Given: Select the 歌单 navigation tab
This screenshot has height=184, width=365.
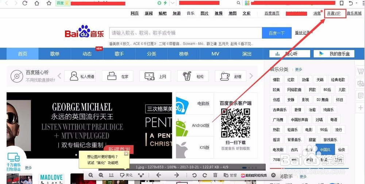Looking at the screenshot, I should tap(55, 54).
